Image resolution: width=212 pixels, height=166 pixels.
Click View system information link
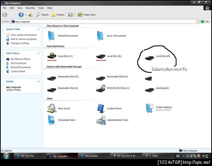point(24,35)
